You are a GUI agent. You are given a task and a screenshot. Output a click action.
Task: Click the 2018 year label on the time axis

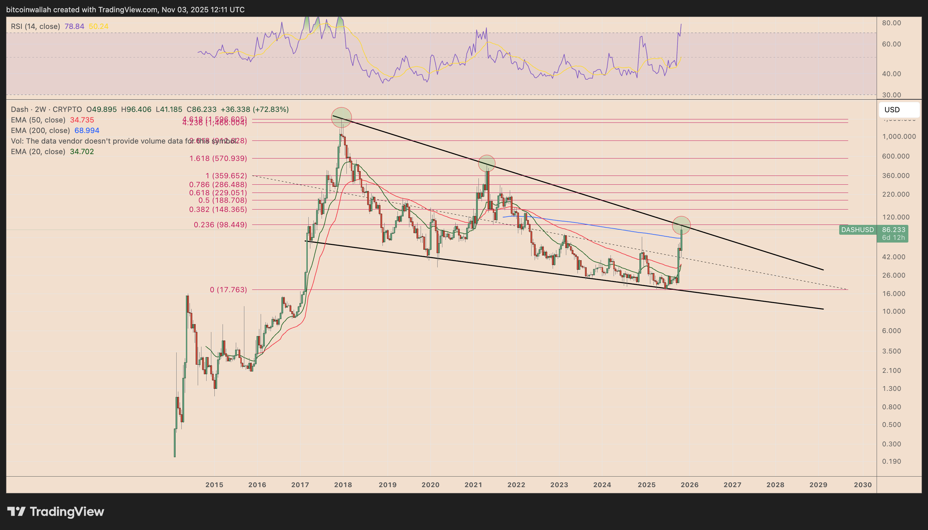(x=343, y=484)
